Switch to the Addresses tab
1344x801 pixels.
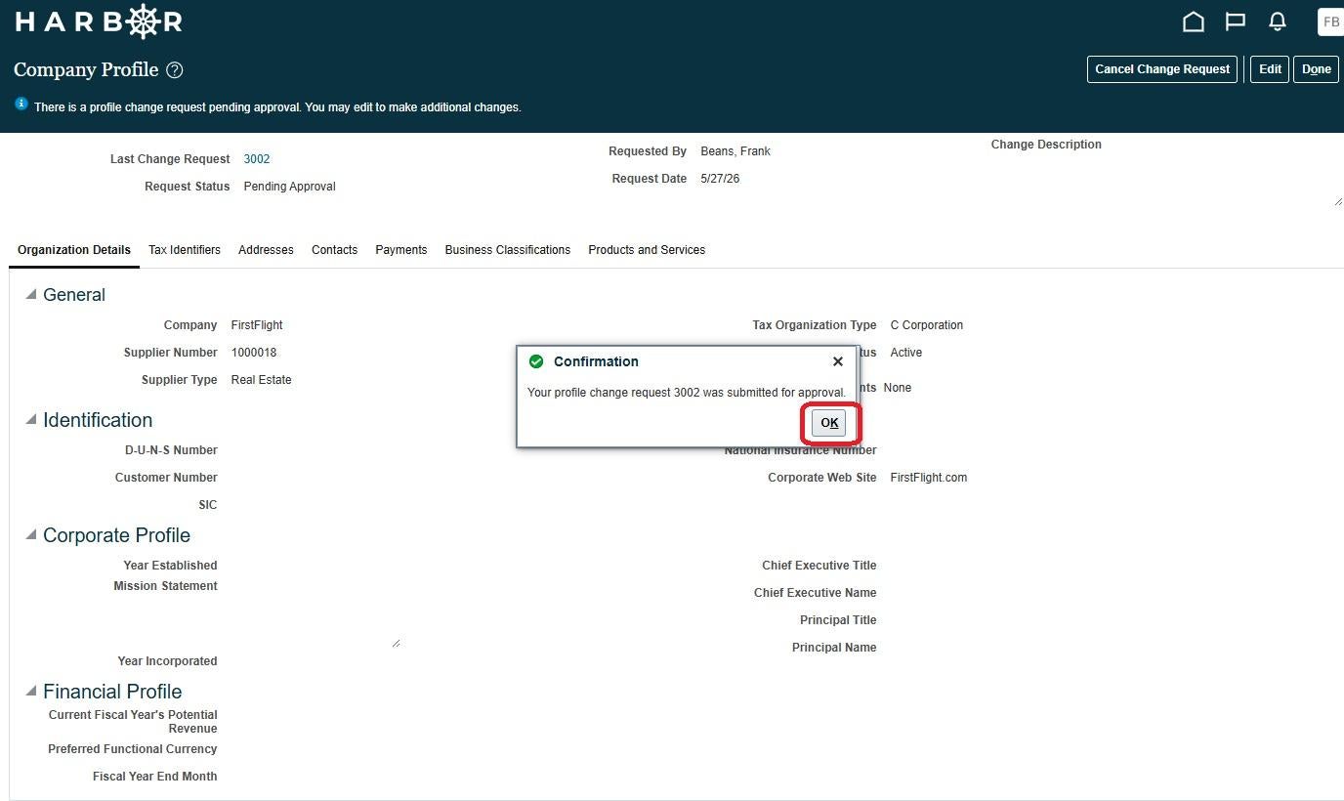click(266, 250)
